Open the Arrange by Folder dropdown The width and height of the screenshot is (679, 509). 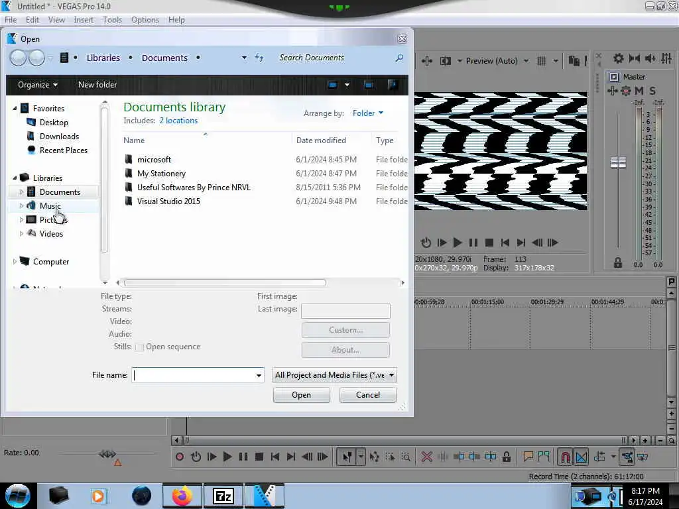click(367, 113)
